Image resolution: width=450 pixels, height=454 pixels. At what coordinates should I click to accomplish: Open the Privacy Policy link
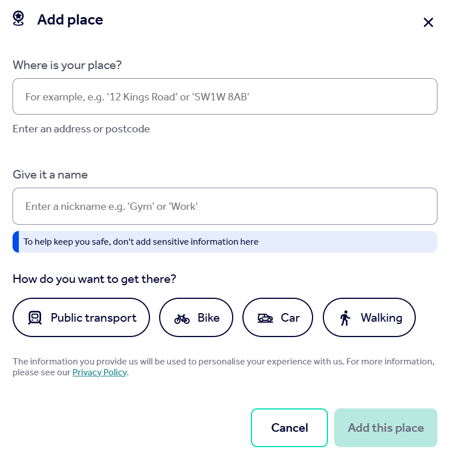coord(100,372)
